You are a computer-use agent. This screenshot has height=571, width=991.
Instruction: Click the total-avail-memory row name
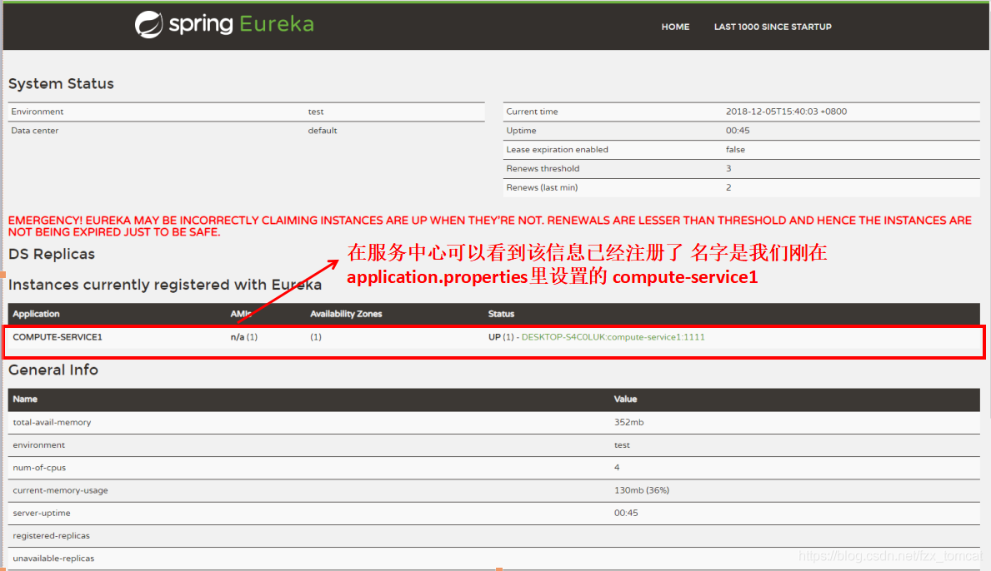tap(52, 422)
